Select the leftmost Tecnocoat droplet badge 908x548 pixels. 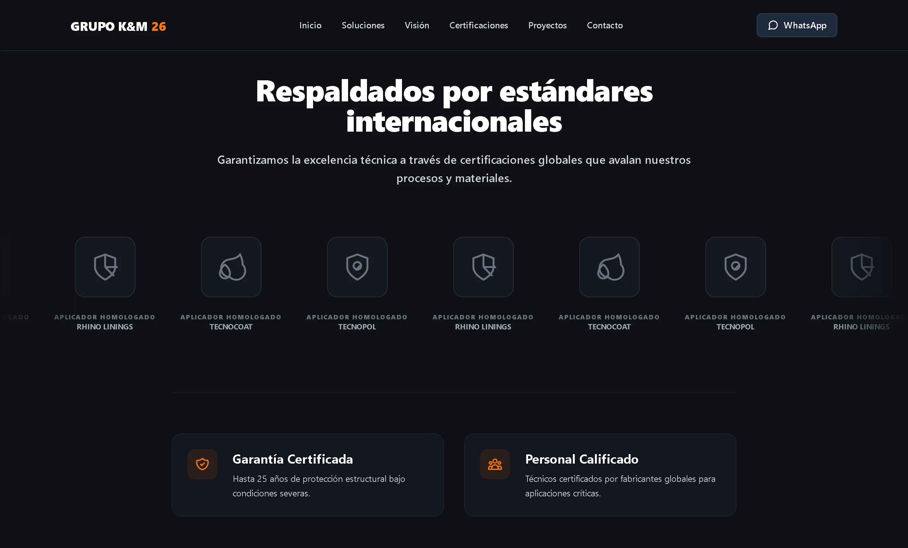(231, 267)
